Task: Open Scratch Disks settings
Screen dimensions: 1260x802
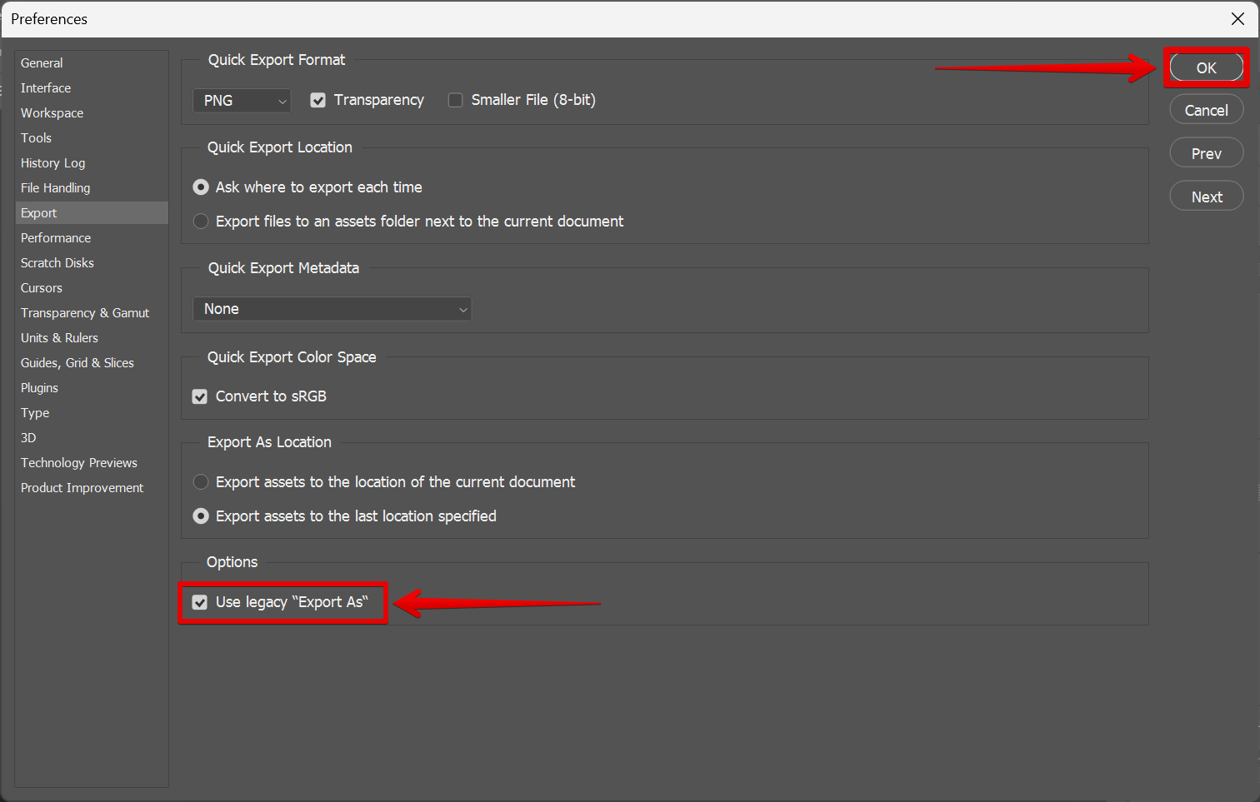Action: click(57, 263)
